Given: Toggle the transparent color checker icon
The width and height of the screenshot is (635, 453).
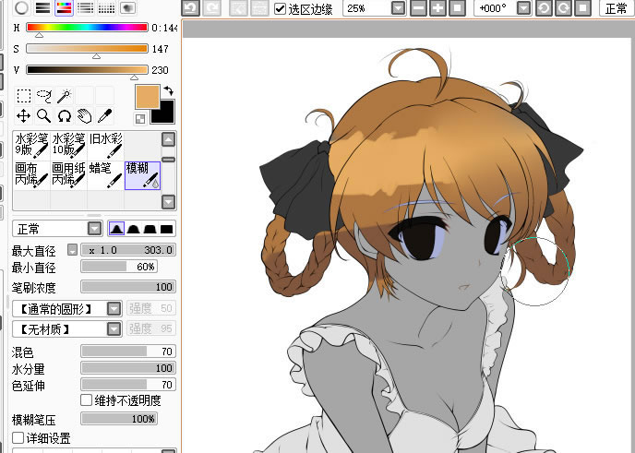Looking at the screenshot, I should click(x=140, y=119).
